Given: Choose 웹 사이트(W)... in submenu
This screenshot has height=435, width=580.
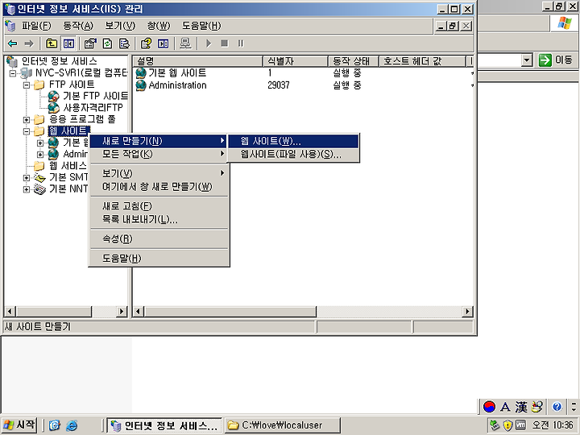Looking at the screenshot, I should click(294, 141).
